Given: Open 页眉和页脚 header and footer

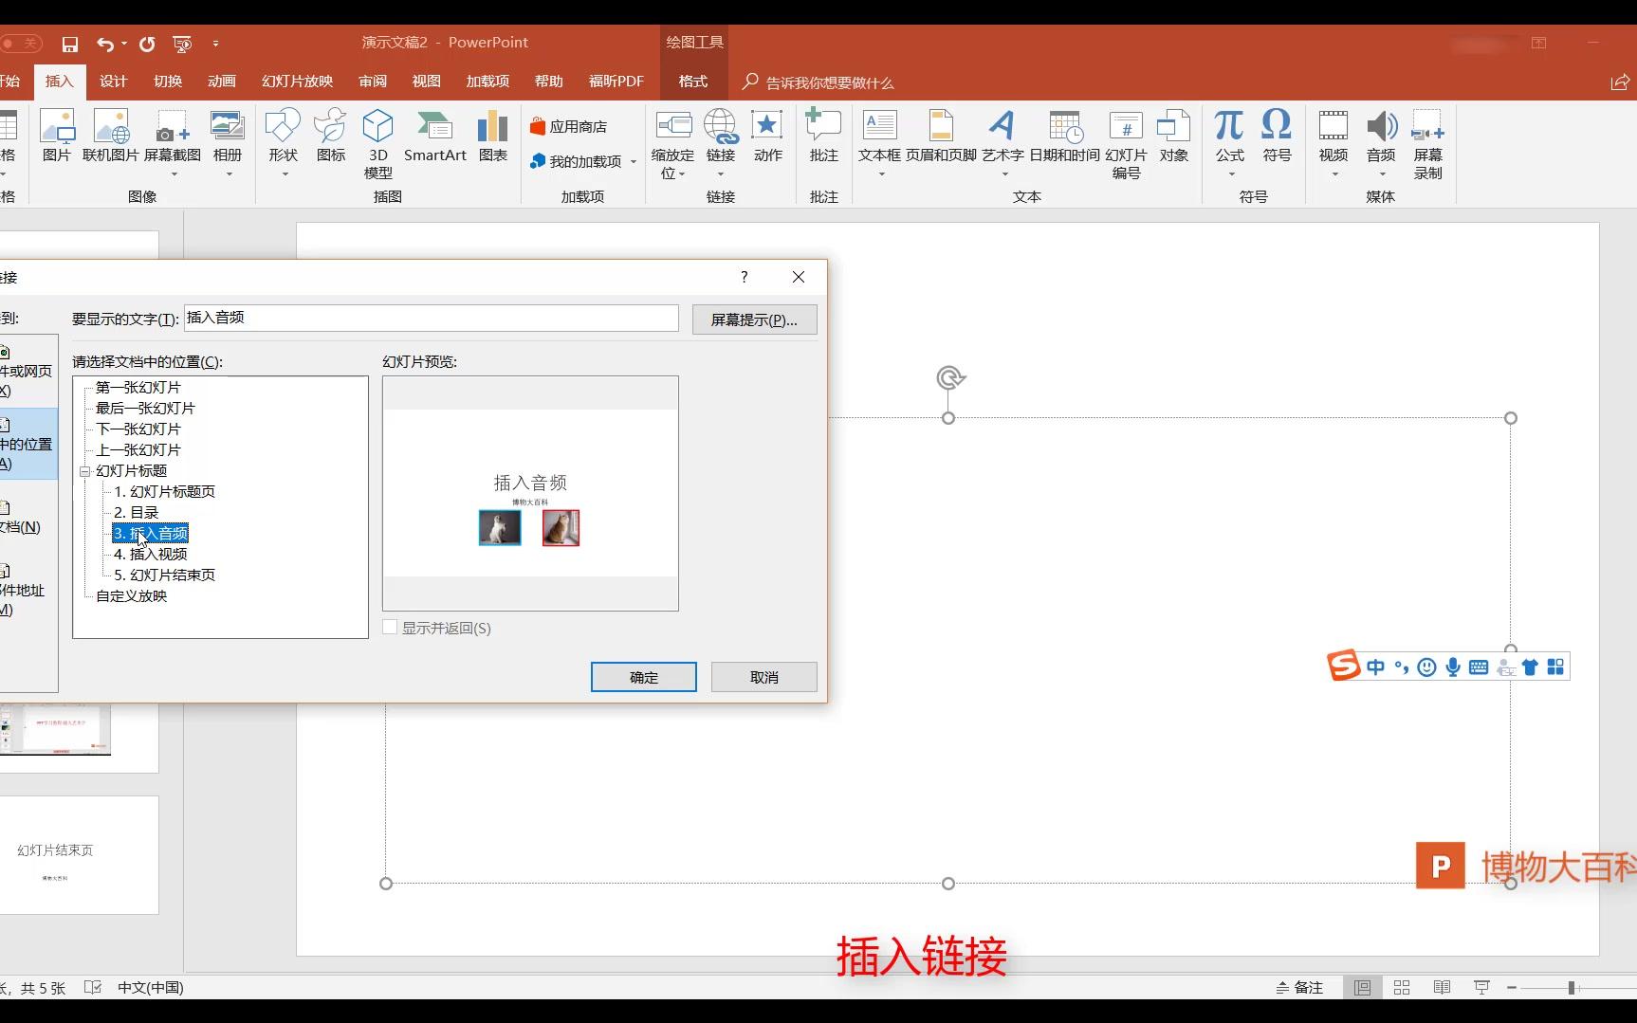Looking at the screenshot, I should click(941, 137).
